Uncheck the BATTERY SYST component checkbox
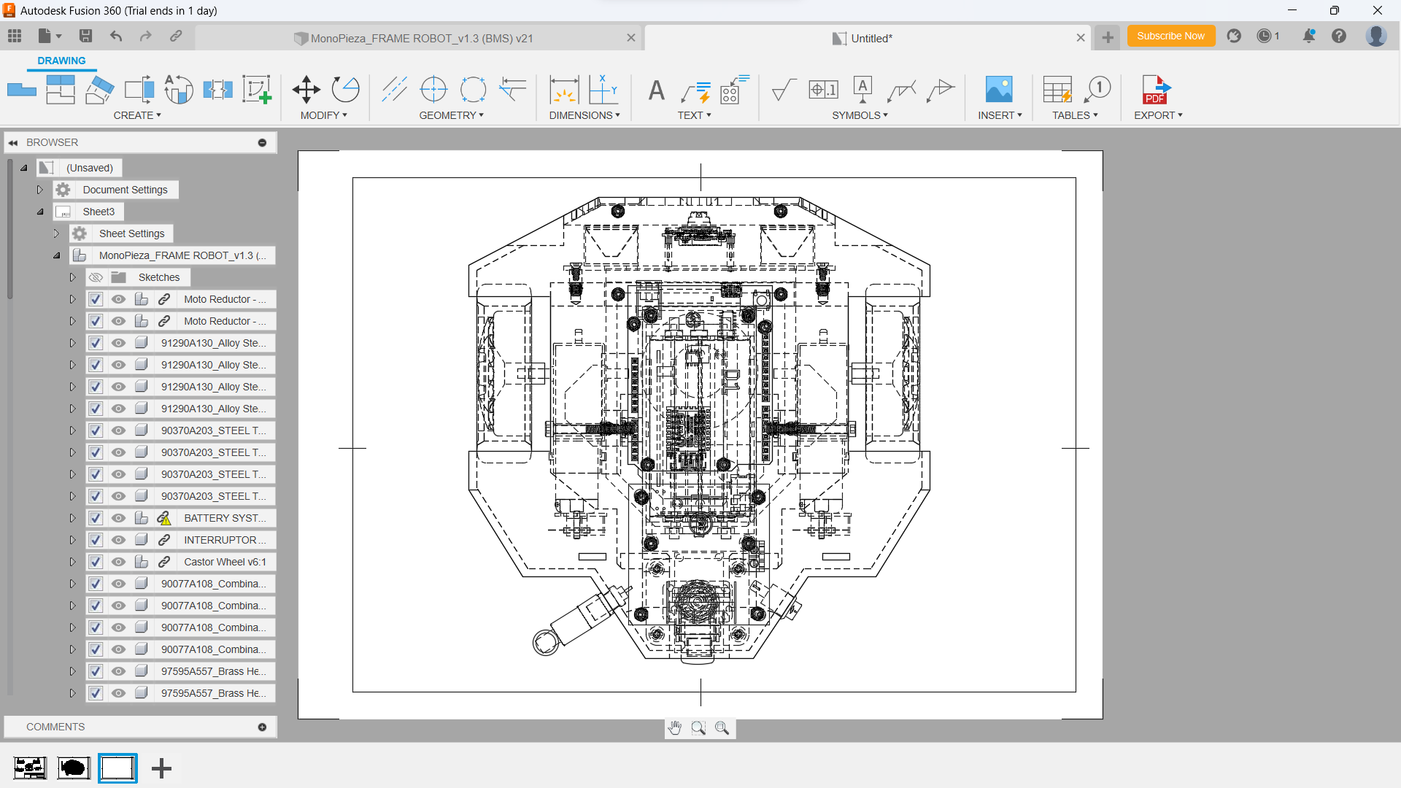Screen dimensions: 1401x788 click(96, 518)
